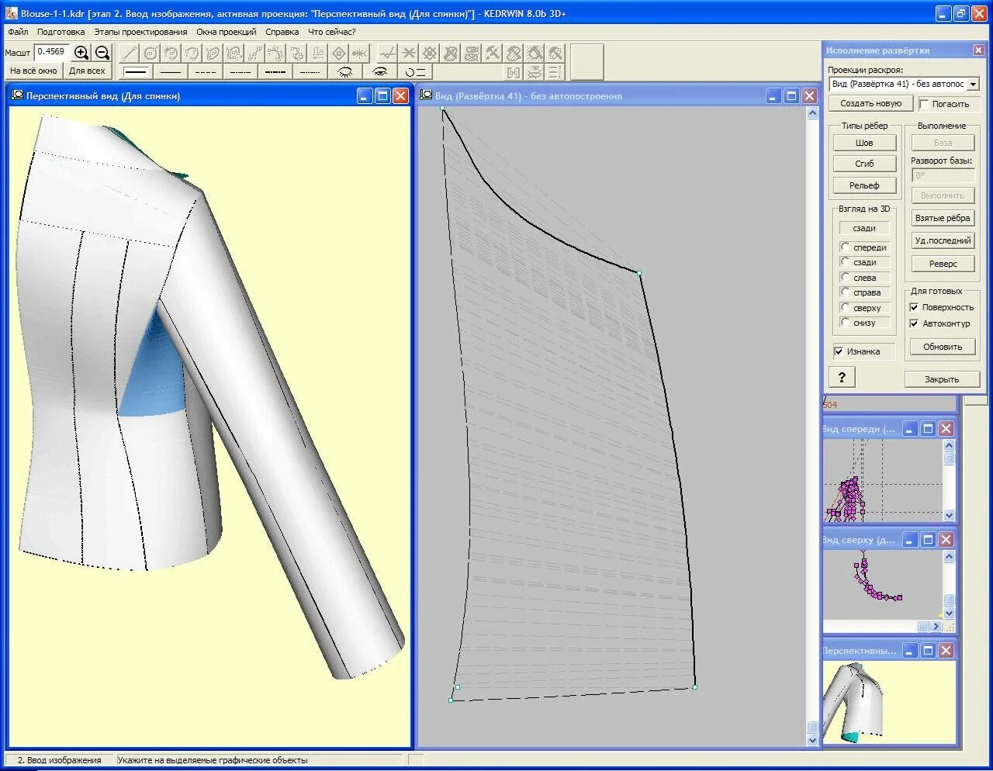Choose the dashed line style
The image size is (993, 771).
pyautogui.click(x=206, y=71)
